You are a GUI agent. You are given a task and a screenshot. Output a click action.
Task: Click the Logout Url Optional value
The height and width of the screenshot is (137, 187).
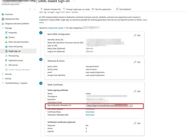tap(89, 51)
